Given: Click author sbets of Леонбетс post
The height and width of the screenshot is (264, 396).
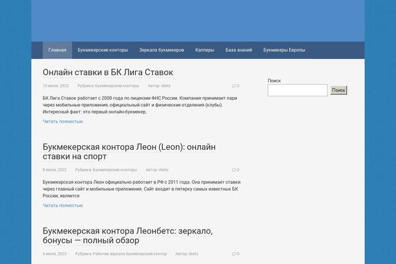Looking at the screenshot, I should click(193, 254).
